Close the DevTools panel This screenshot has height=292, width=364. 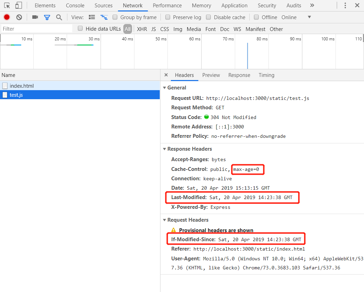coord(357,5)
